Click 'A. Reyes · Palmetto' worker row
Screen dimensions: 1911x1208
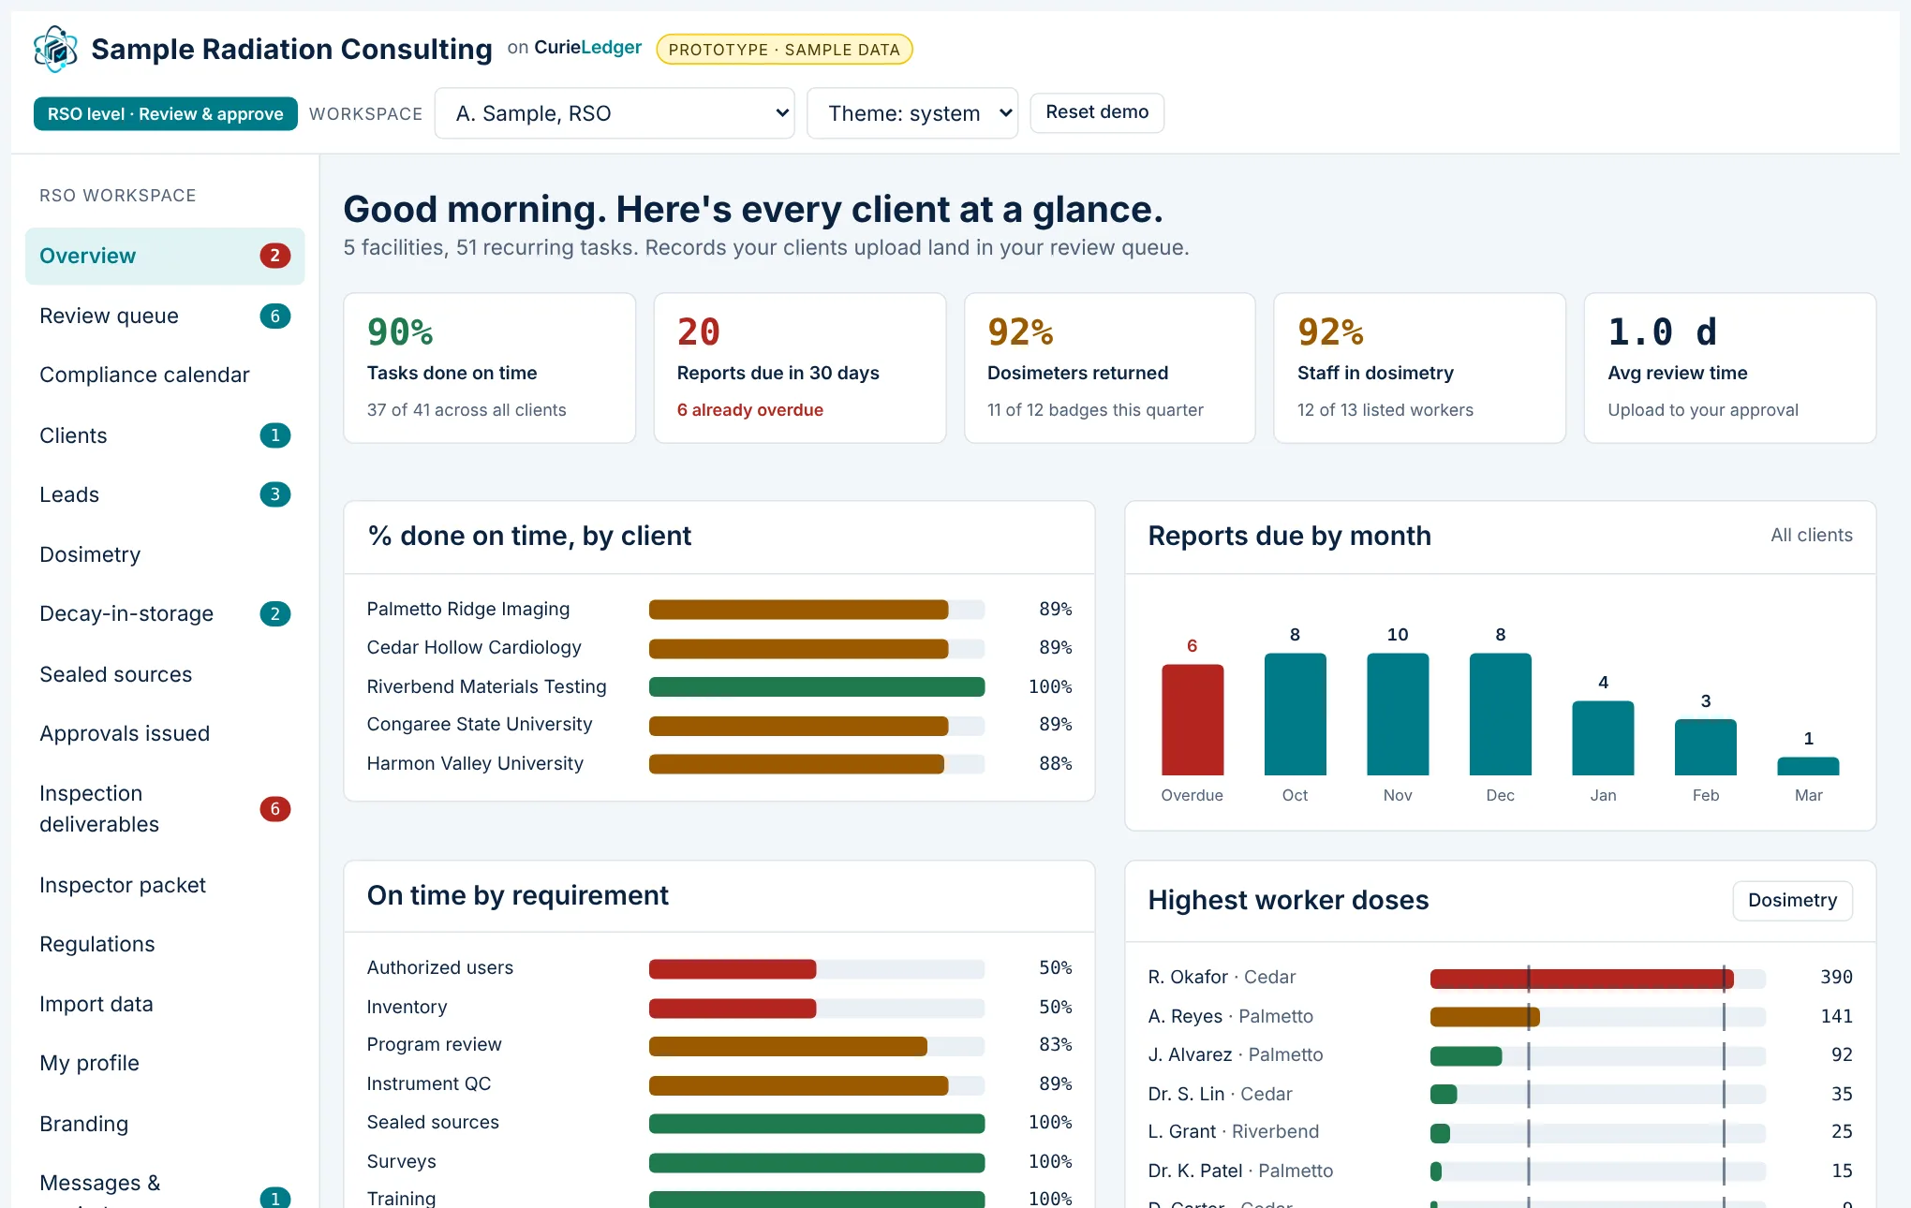point(1500,1016)
